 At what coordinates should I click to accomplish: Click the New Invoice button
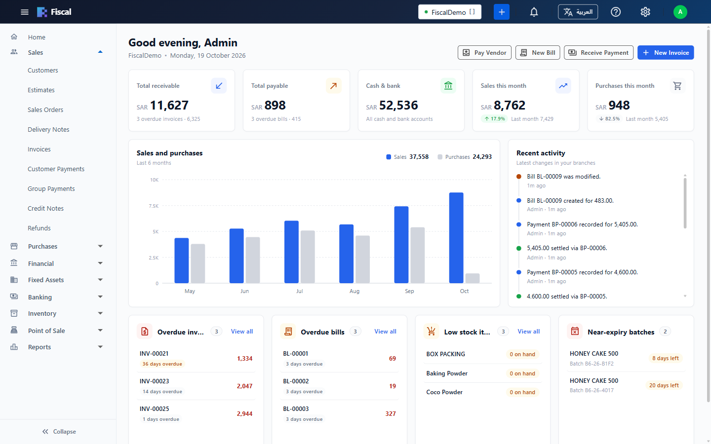[666, 52]
